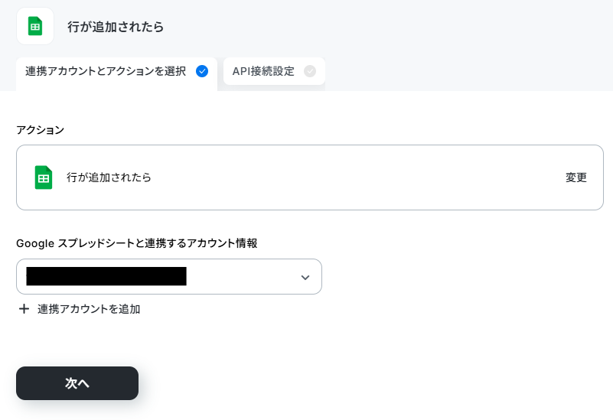Open the Google account selection combo box
613x420 pixels.
169,277
